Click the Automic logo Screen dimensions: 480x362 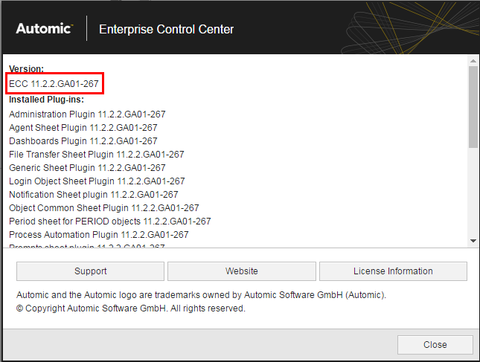[x=45, y=28]
